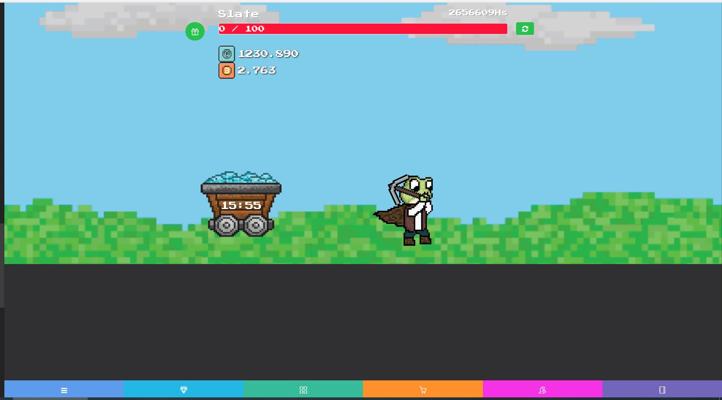Open the hamburger menu tab
The image size is (722, 400).
click(64, 390)
